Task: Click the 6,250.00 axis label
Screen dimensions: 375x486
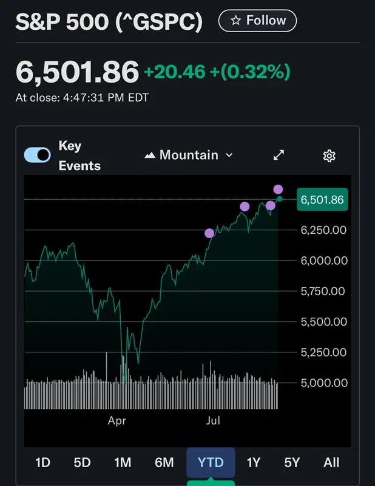Action: [323, 230]
